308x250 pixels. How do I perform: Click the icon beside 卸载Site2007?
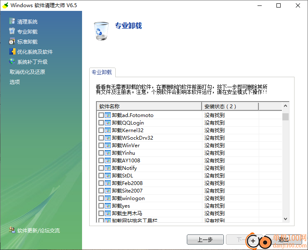108,191
